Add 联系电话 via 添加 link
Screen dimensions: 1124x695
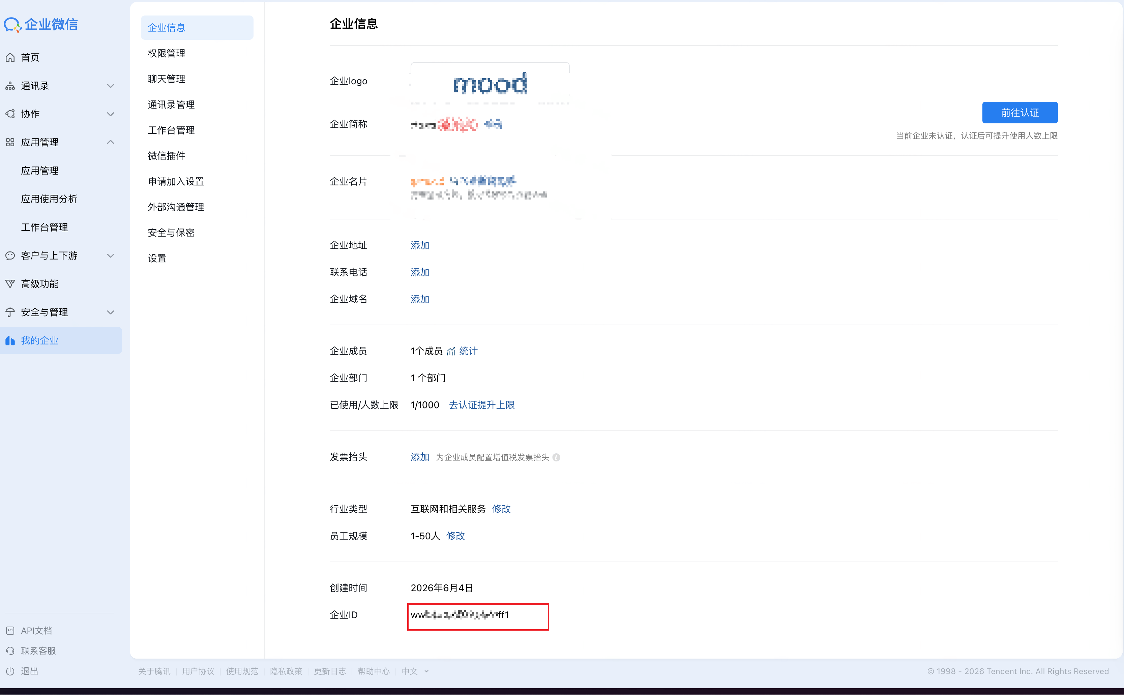click(420, 273)
